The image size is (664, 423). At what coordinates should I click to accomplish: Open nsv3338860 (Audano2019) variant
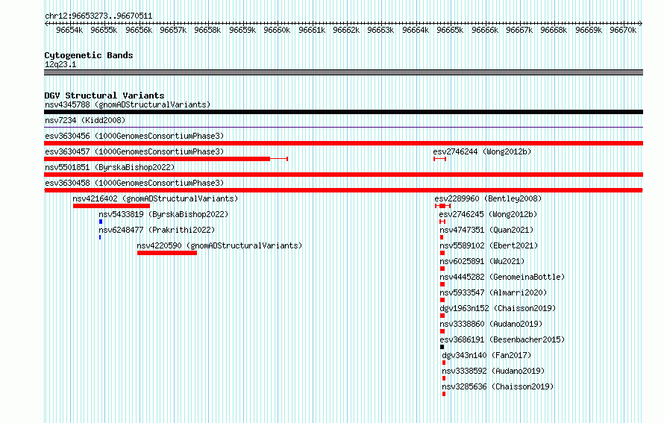(x=491, y=324)
